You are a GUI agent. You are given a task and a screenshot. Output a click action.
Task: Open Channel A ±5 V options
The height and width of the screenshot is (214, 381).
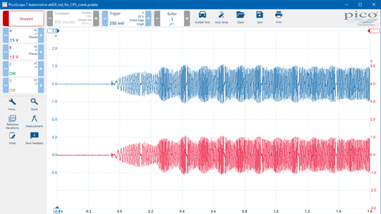click(x=23, y=35)
